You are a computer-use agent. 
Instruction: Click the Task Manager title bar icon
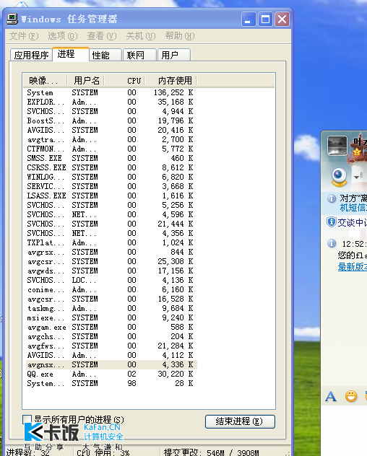(x=12, y=19)
